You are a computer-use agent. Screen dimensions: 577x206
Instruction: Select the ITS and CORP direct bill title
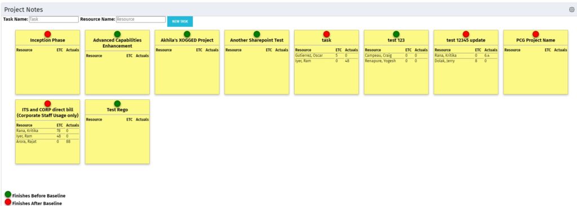click(x=47, y=113)
